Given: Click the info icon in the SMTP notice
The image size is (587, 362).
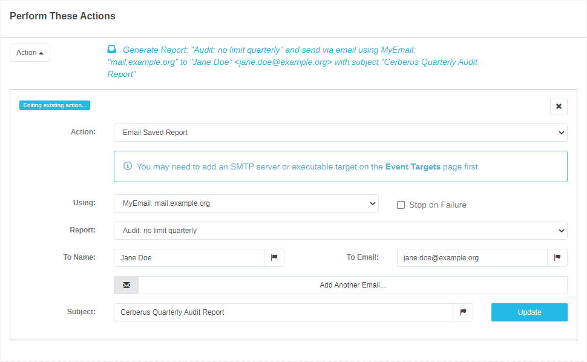Looking at the screenshot, I should point(128,166).
